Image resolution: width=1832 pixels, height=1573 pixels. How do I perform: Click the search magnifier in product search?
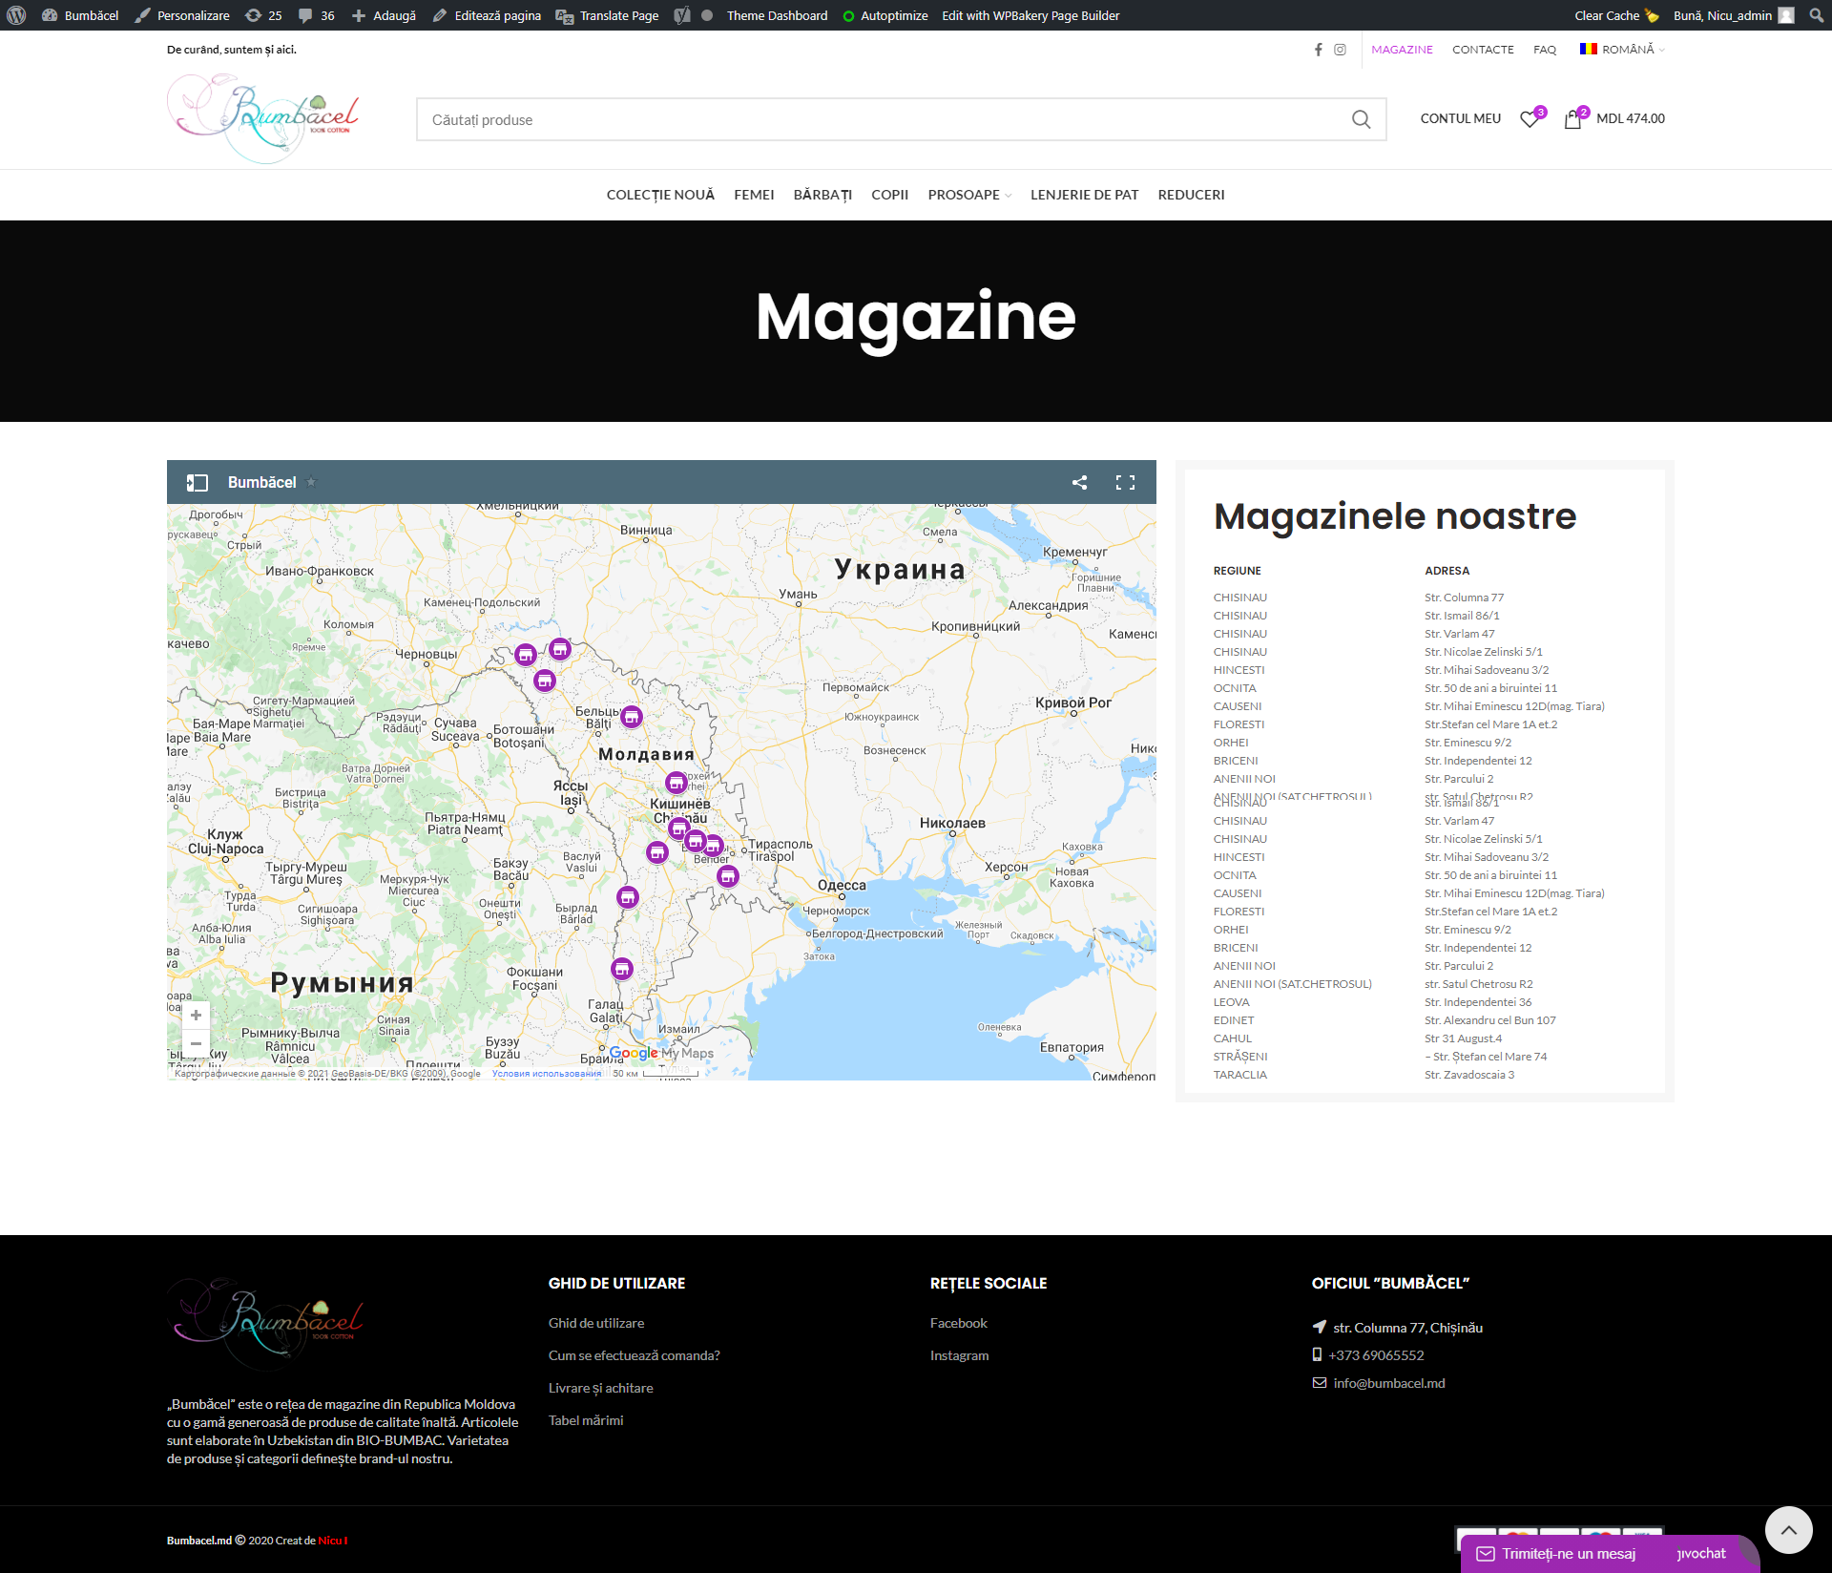pos(1361,119)
